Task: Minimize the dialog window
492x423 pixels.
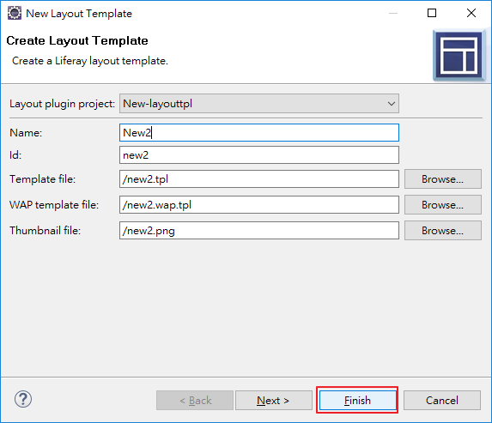Action: tap(393, 13)
